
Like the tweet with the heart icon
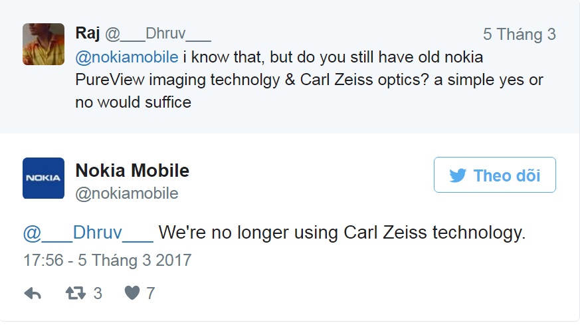pyautogui.click(x=132, y=293)
